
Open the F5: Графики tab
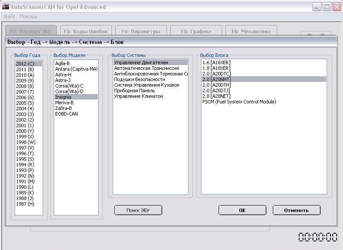[x=196, y=31]
